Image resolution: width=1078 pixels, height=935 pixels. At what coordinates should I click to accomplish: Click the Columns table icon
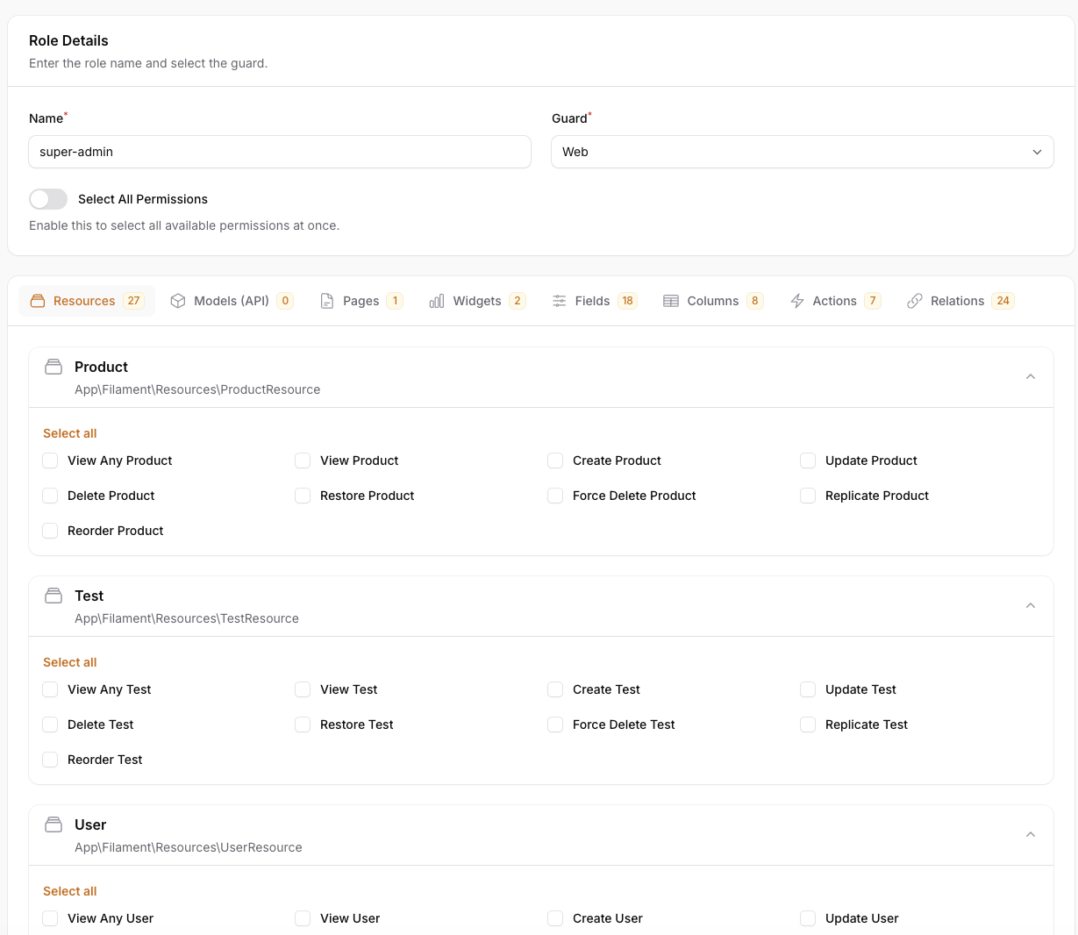(x=671, y=301)
